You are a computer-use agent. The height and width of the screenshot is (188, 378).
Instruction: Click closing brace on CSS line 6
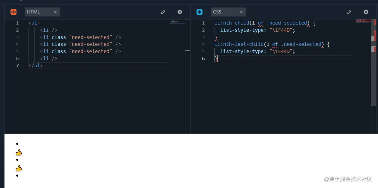click(216, 59)
